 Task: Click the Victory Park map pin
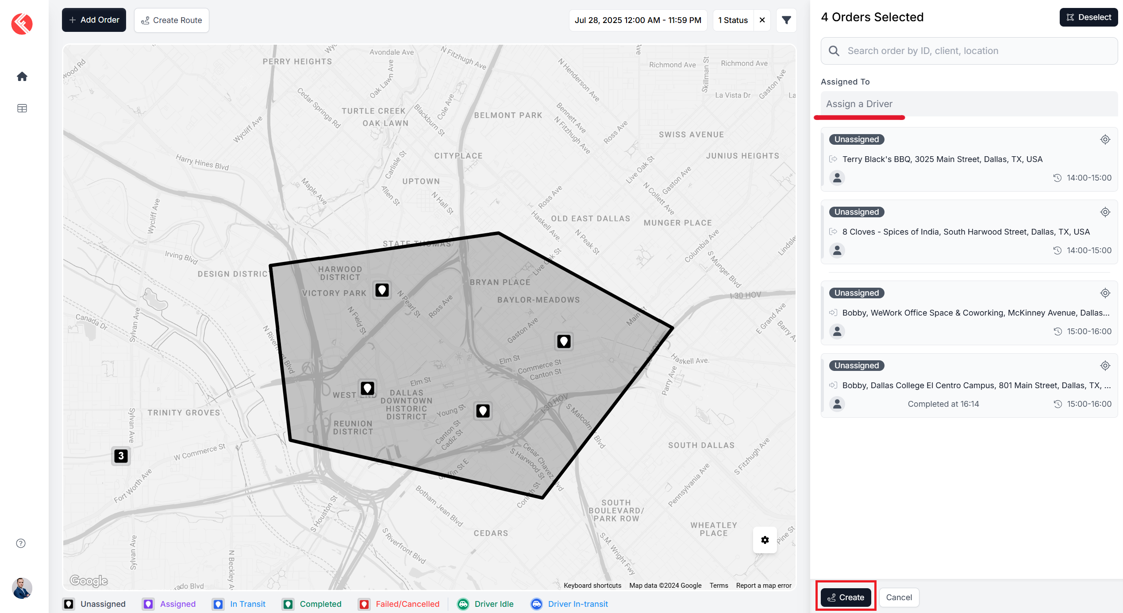click(x=382, y=290)
